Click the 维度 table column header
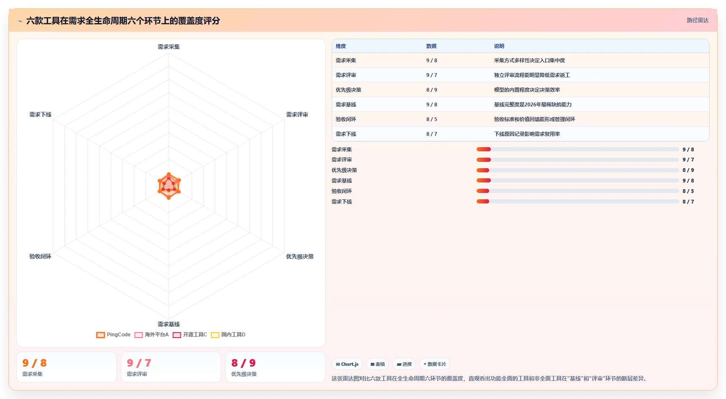726x399 pixels. (x=341, y=46)
